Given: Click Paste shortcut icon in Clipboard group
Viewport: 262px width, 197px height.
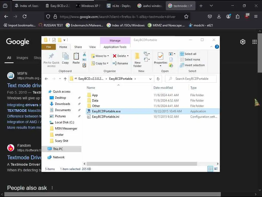Looking at the screenshot, I should [84, 65].
